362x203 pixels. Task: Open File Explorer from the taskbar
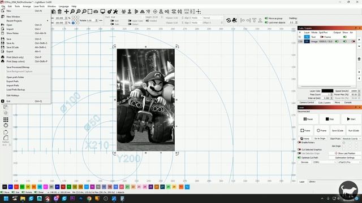[23, 198]
